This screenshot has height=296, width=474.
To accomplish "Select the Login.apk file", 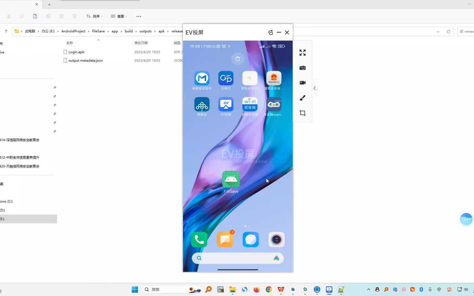I will (77, 52).
